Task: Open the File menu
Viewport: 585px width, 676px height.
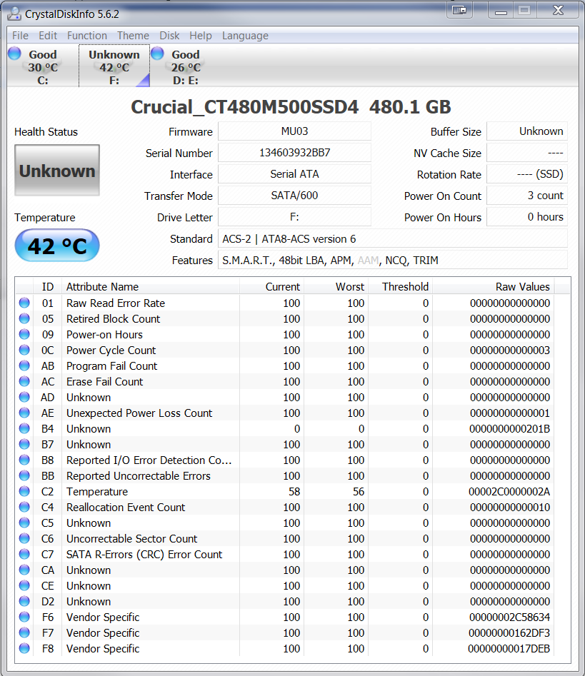Action: pyautogui.click(x=20, y=36)
